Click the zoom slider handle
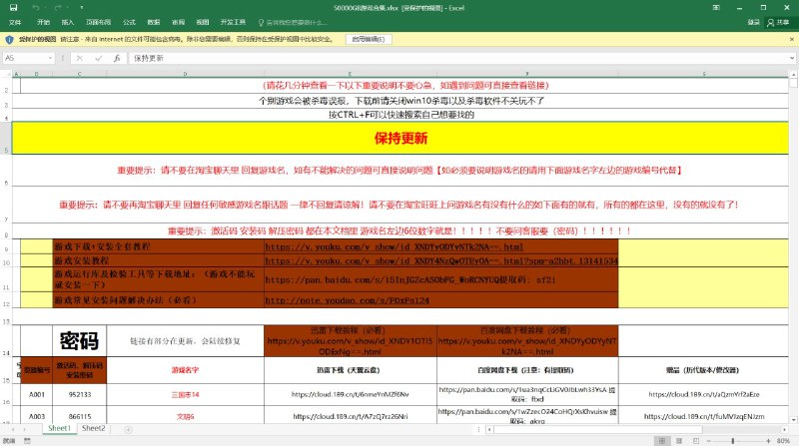 tap(733, 441)
